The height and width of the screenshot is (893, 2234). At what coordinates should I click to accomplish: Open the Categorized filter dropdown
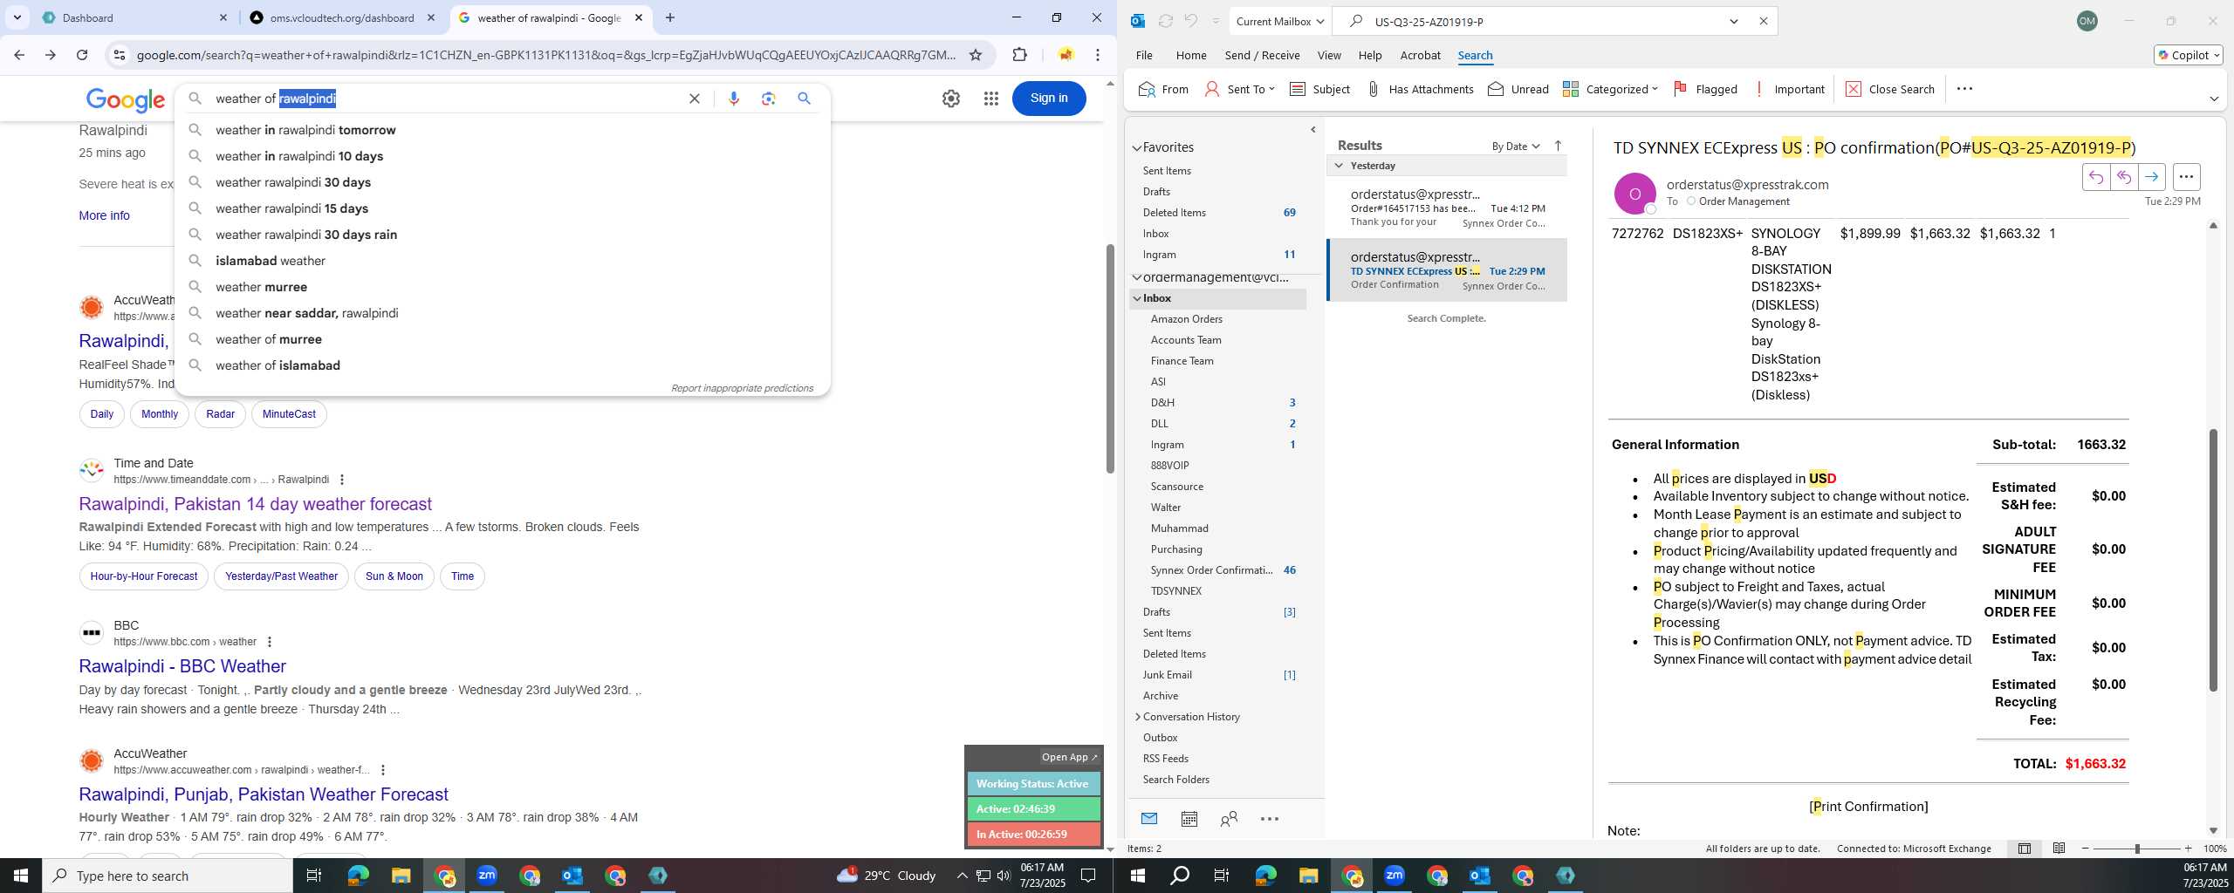pyautogui.click(x=1610, y=89)
